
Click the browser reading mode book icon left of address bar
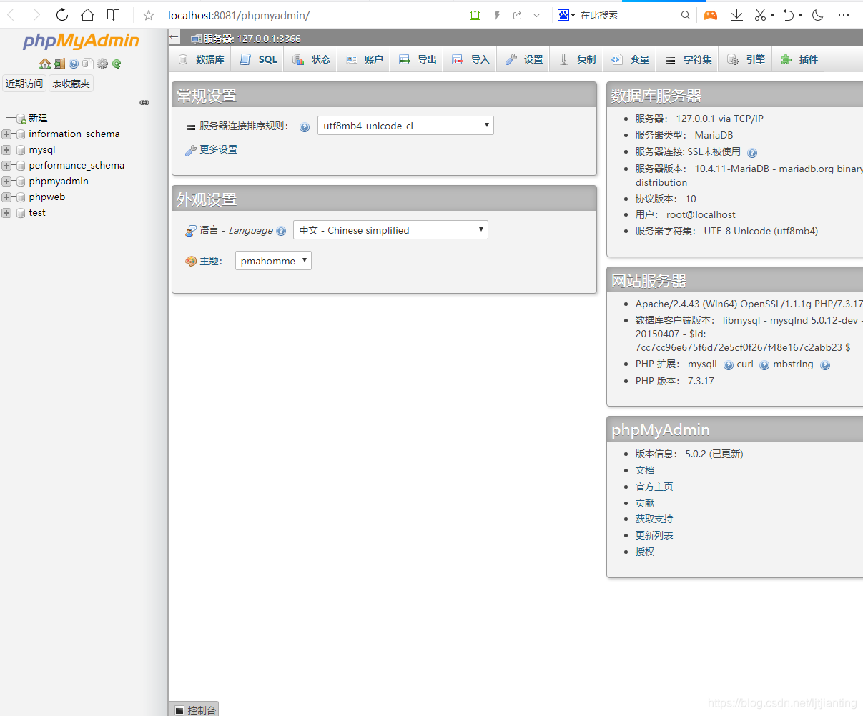tap(113, 15)
